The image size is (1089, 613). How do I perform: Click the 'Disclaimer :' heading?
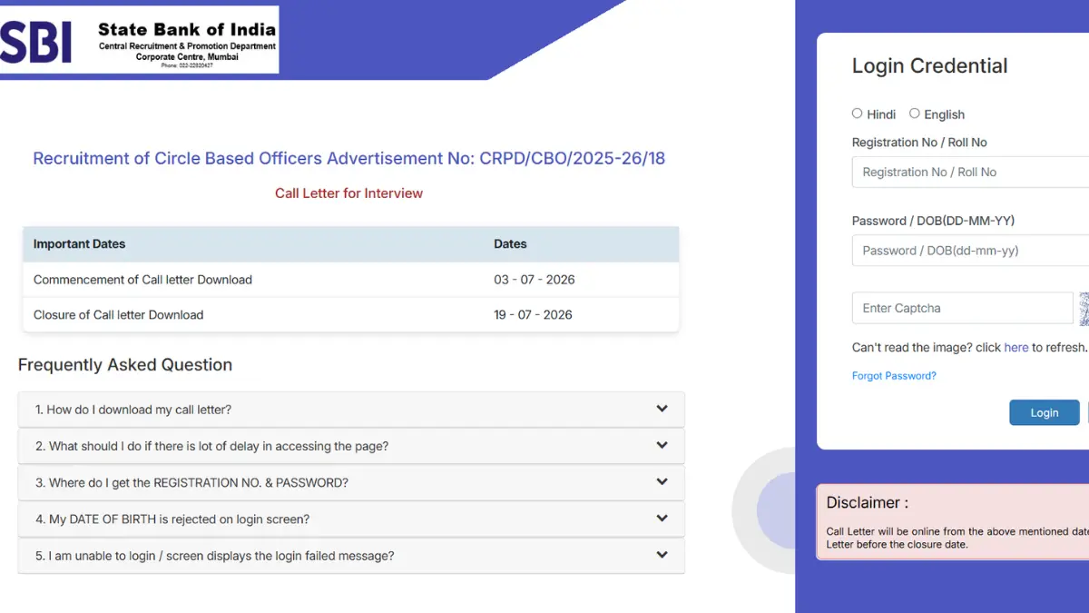pos(867,503)
